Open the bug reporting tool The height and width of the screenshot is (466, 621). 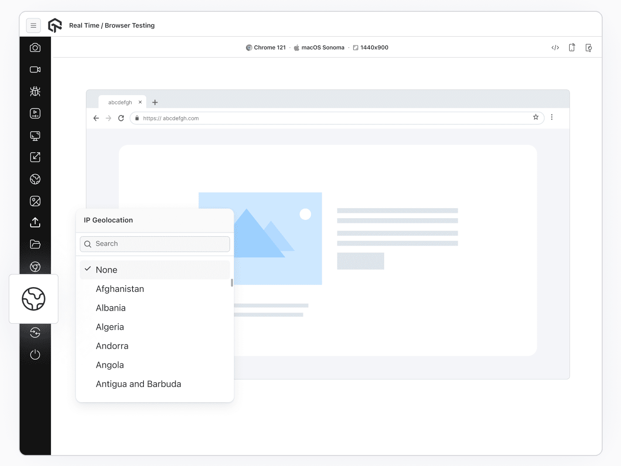tap(35, 91)
